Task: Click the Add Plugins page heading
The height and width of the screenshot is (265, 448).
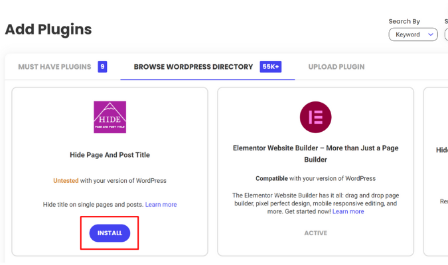Action: (48, 29)
